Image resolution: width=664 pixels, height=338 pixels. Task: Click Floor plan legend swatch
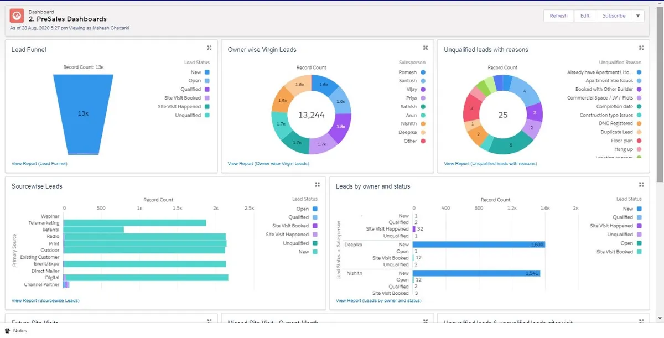639,141
